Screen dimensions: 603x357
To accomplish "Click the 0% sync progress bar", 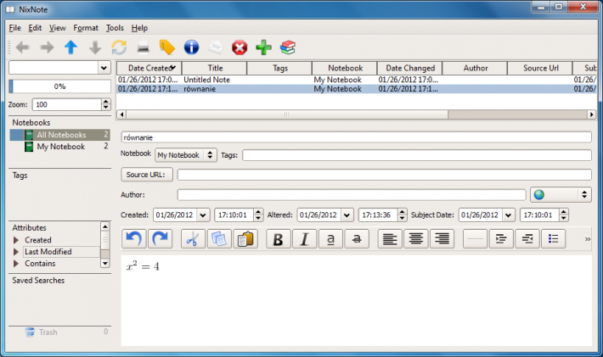I will click(x=60, y=86).
